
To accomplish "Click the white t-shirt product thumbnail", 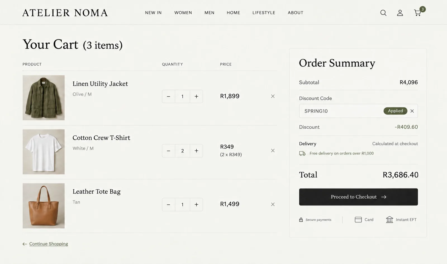I will 44,152.
